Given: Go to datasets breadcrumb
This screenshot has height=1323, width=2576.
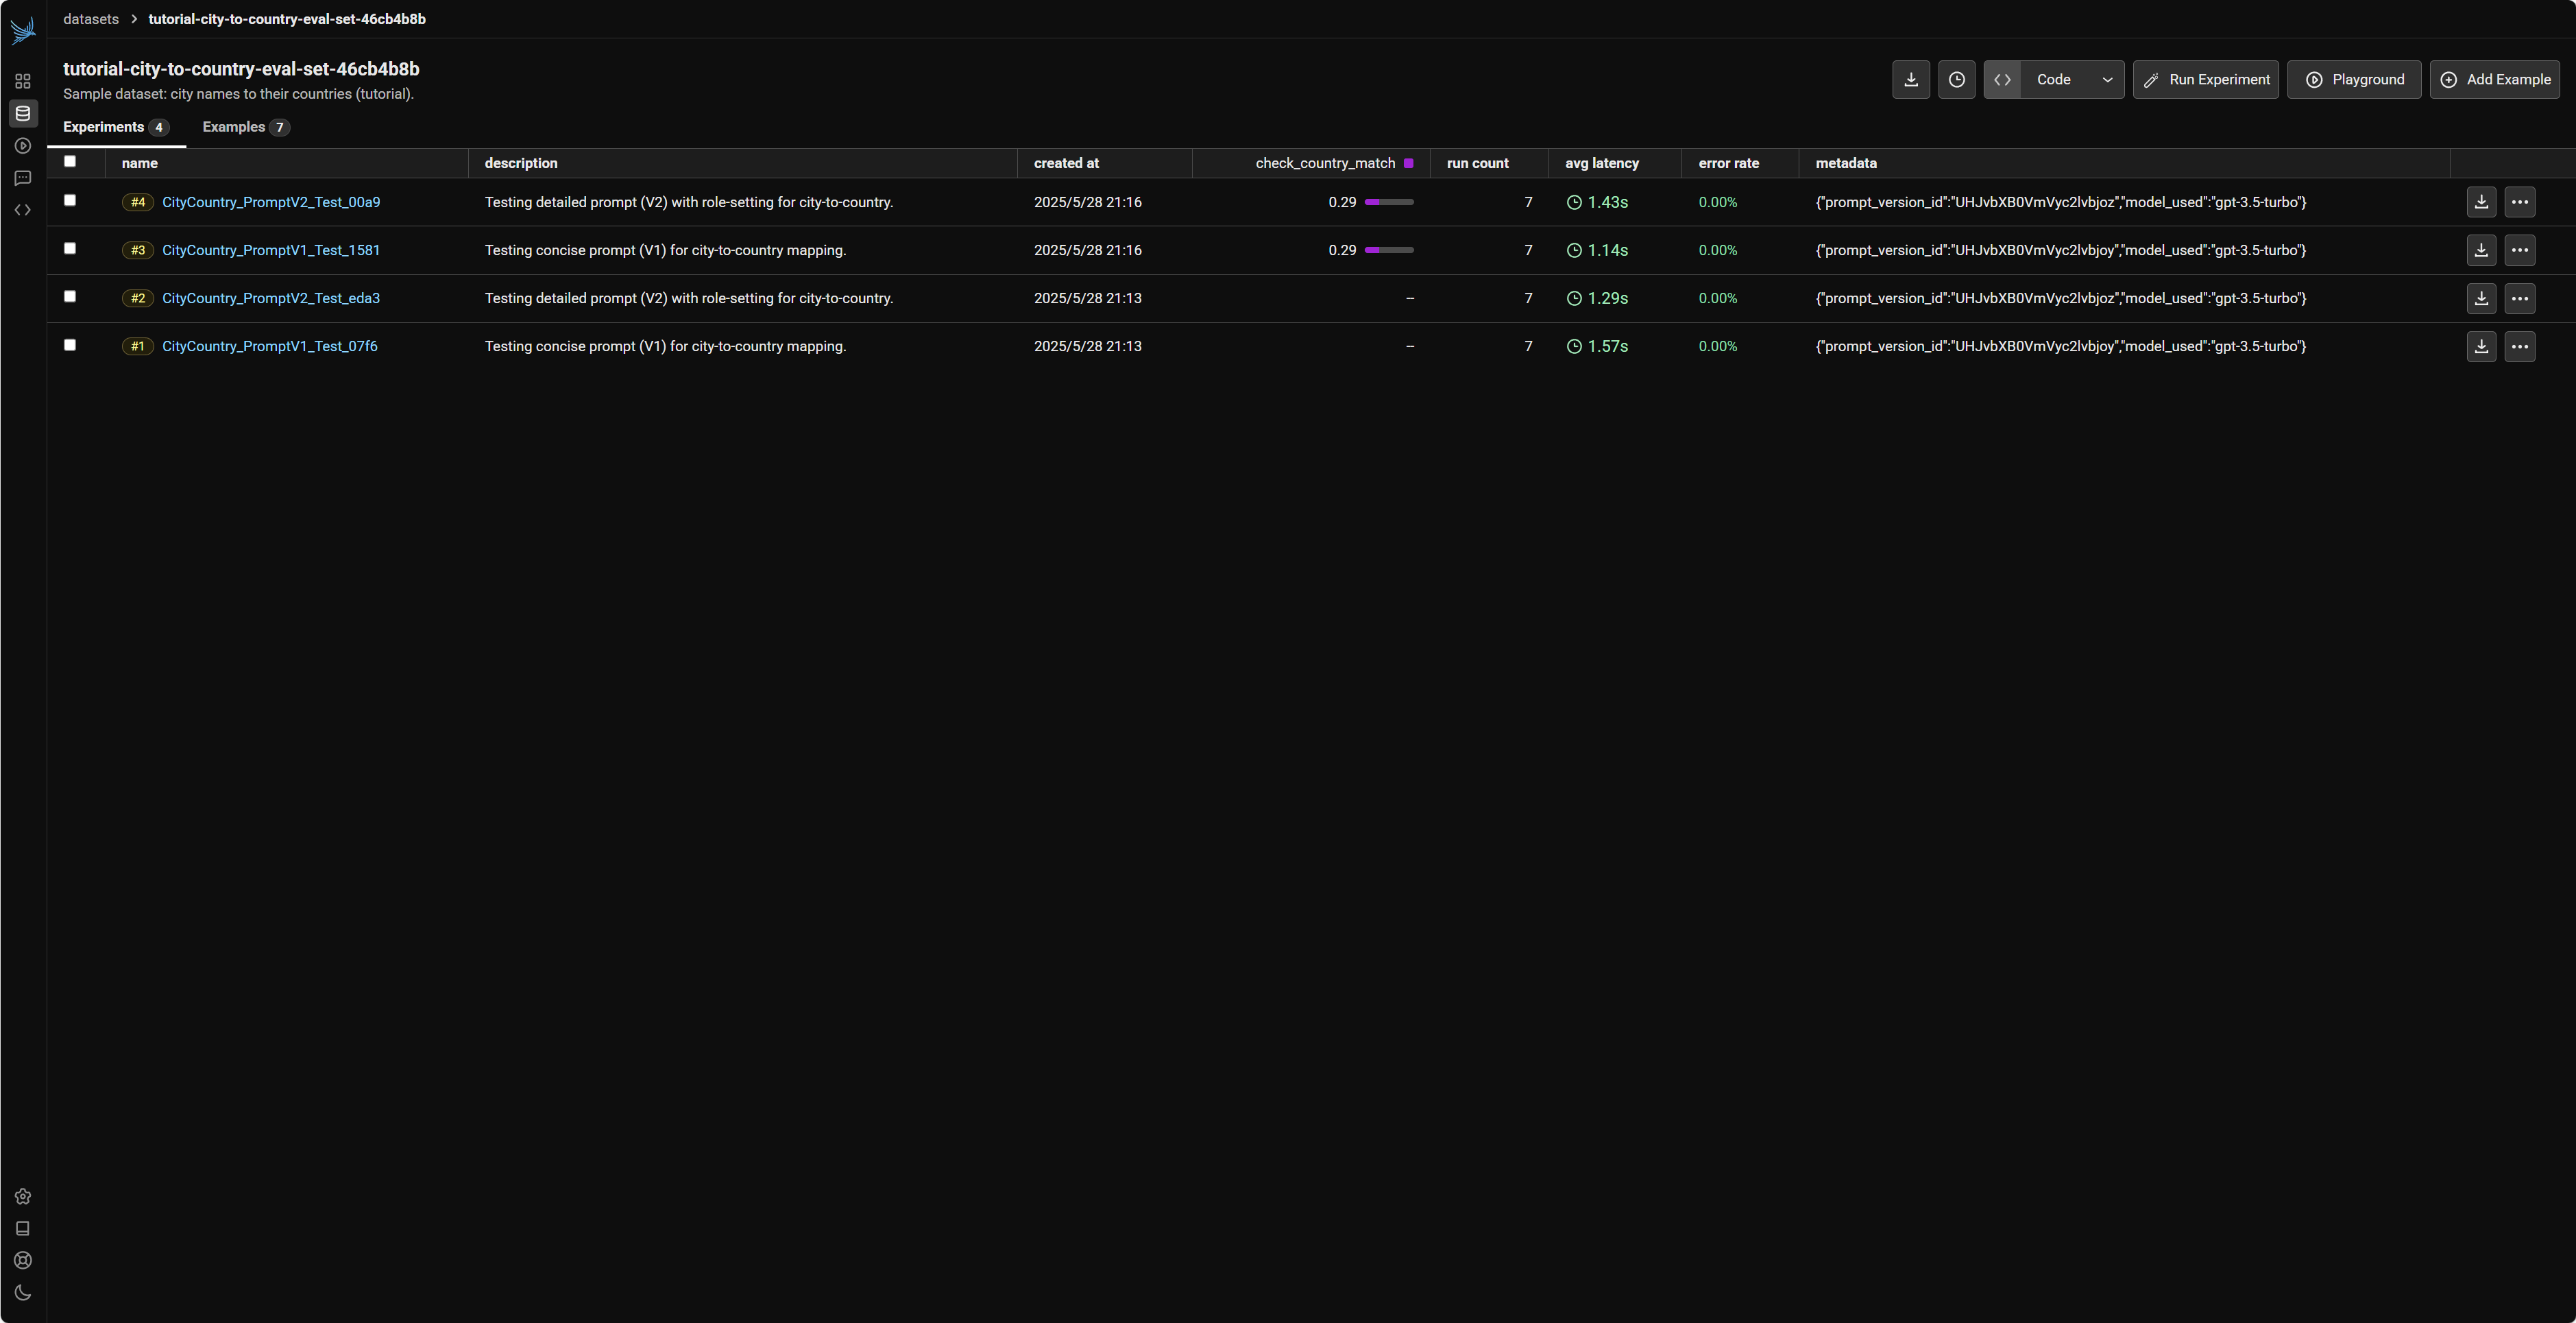Looking at the screenshot, I should click(x=90, y=19).
